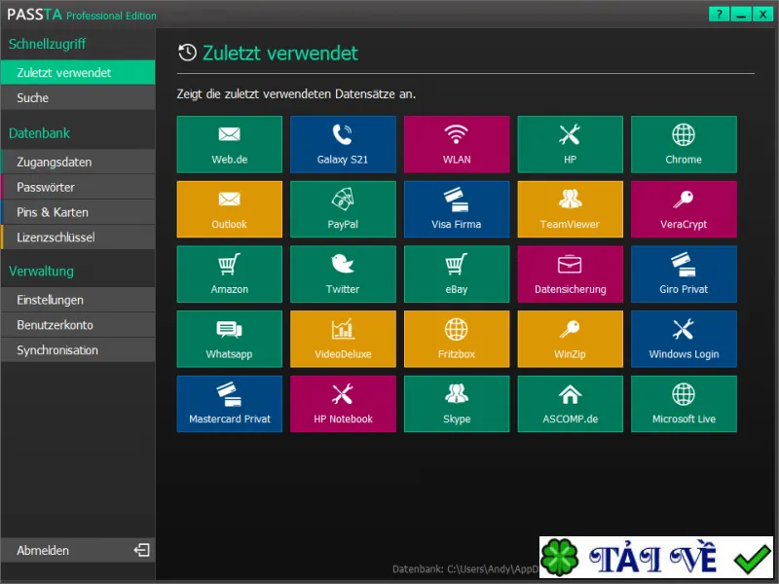The height and width of the screenshot is (584, 779).
Task: Open Einstellungen settings page
Action: (x=78, y=300)
